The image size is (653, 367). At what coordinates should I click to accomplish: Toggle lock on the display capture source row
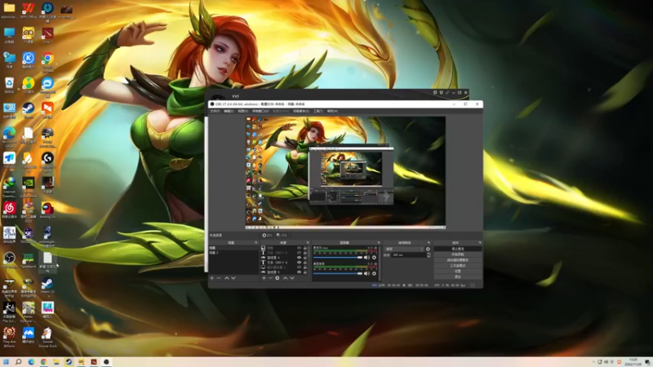click(x=305, y=268)
